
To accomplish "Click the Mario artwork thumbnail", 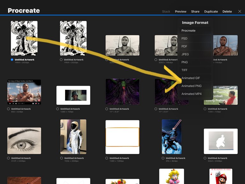I will tap(221, 176).
